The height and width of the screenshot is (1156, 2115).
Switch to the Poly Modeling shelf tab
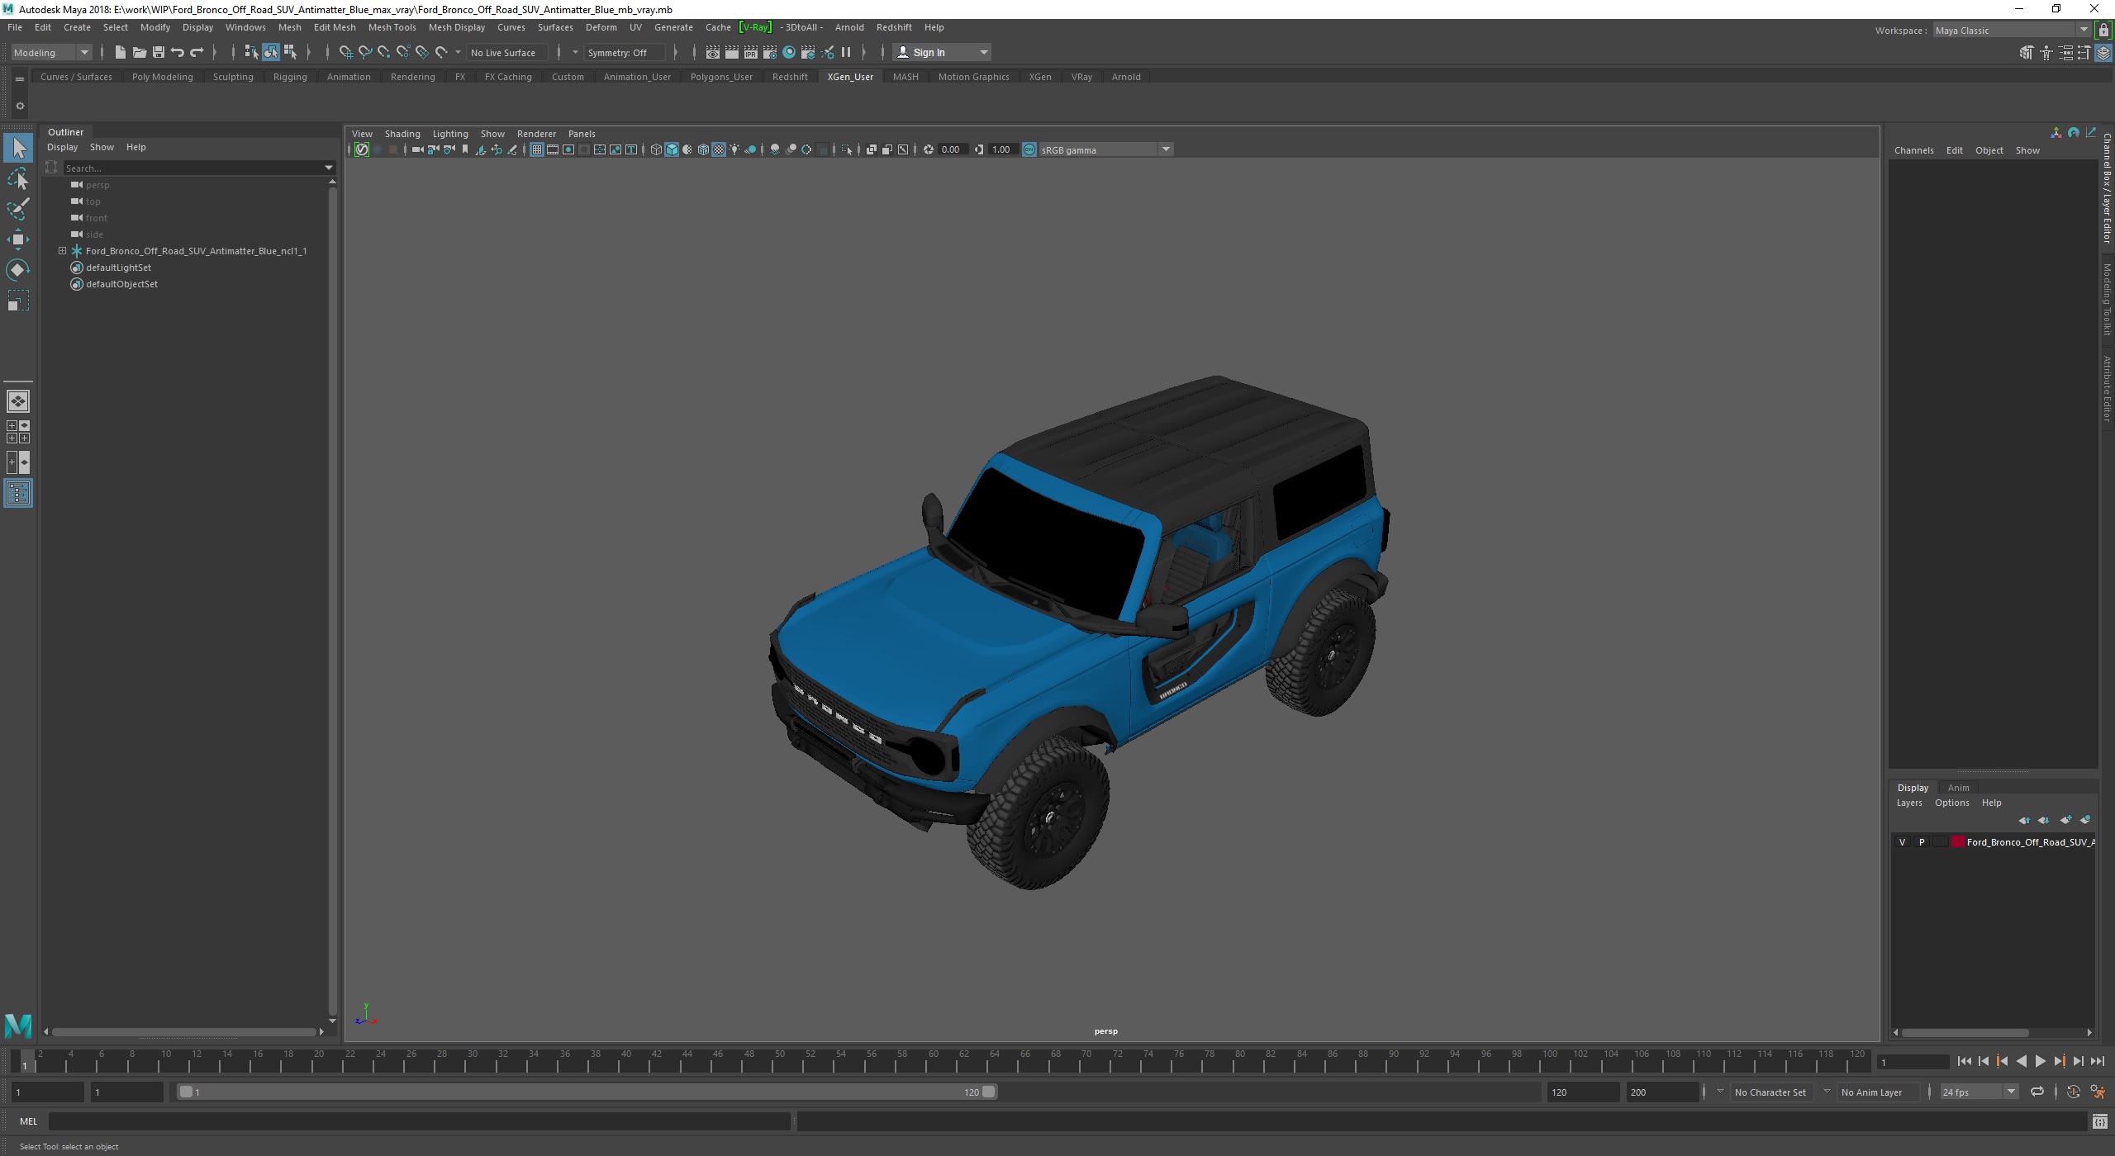pos(162,77)
